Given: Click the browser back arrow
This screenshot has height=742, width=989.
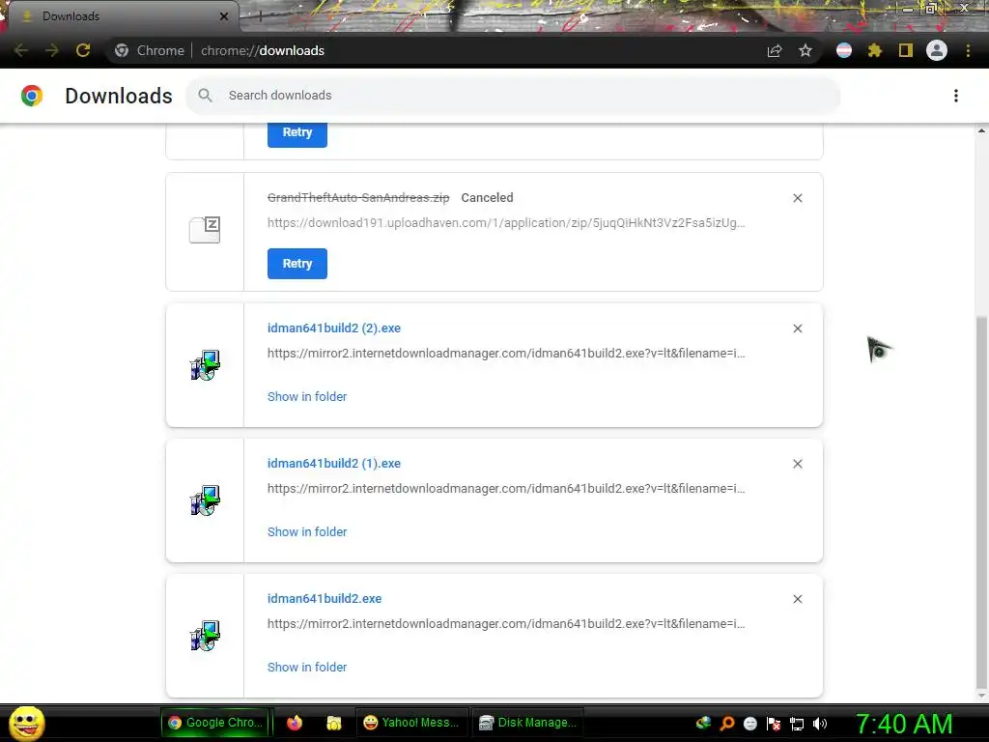Looking at the screenshot, I should pyautogui.click(x=21, y=50).
